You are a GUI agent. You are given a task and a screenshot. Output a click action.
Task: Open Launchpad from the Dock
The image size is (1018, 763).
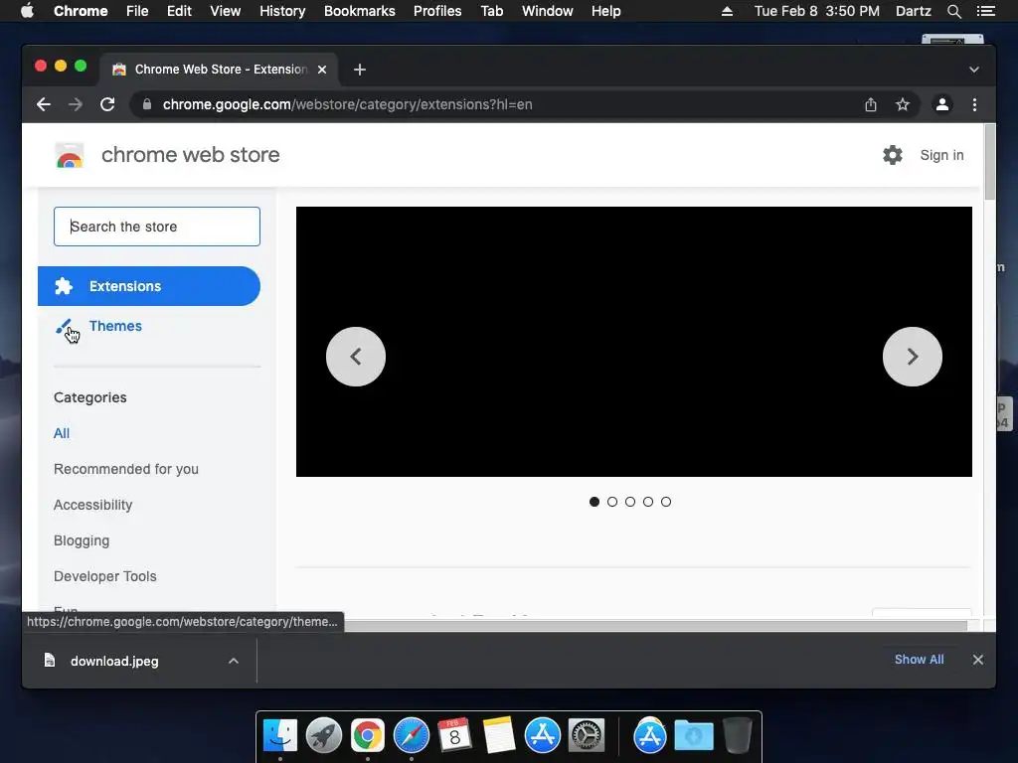tap(324, 736)
